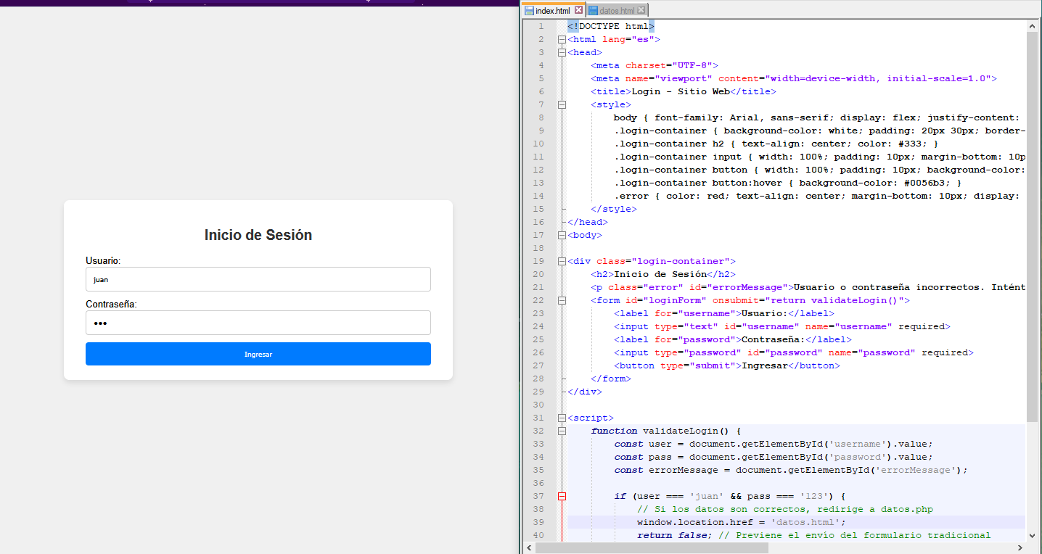Focus the Contraseña password field

pyautogui.click(x=258, y=323)
